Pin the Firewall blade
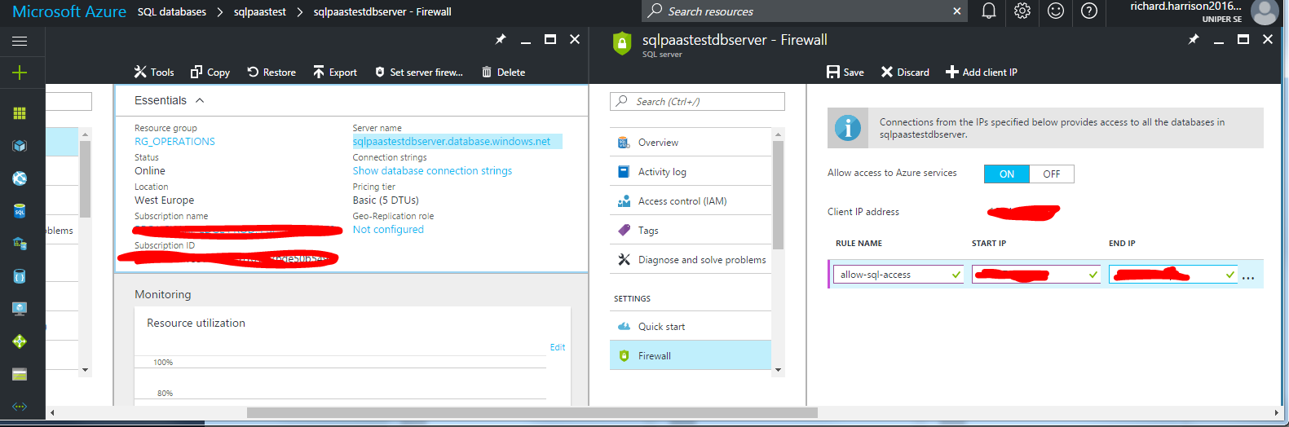The width and height of the screenshot is (1289, 427). (x=1194, y=39)
